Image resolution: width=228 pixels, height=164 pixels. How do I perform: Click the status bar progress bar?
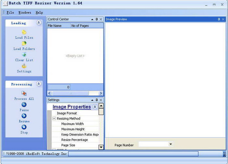click(x=133, y=154)
